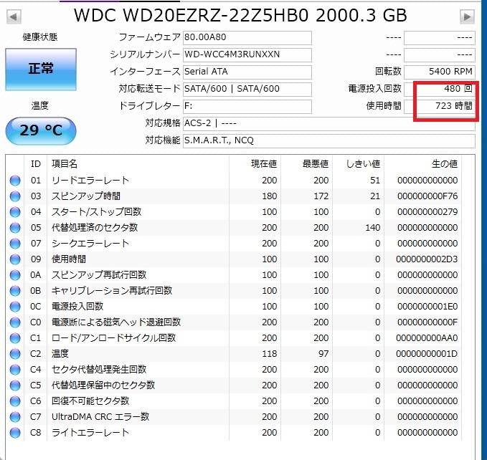The image size is (487, 460).
Task: Click status orb for シークエラーレート
Action: 15,244
